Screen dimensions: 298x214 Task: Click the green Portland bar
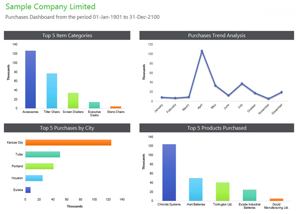(x=39, y=166)
